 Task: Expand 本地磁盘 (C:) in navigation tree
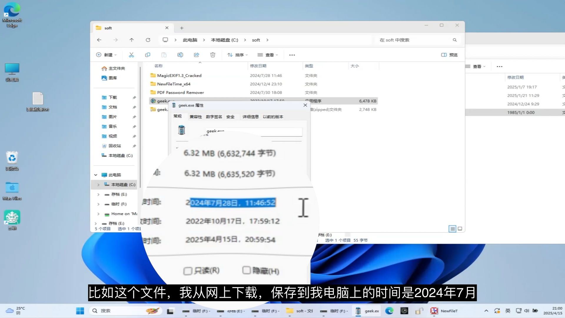tap(98, 185)
